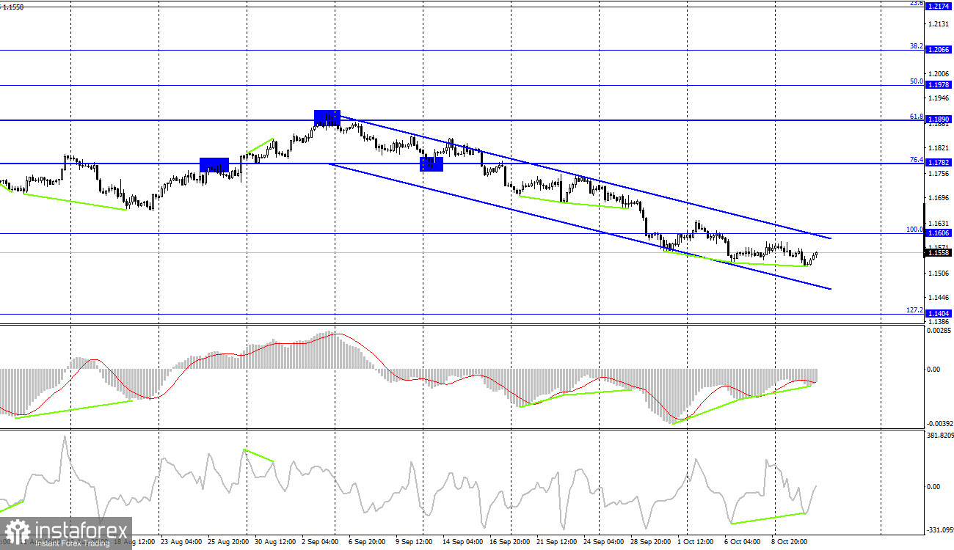Select the 1.1821 price scale value

coord(939,149)
